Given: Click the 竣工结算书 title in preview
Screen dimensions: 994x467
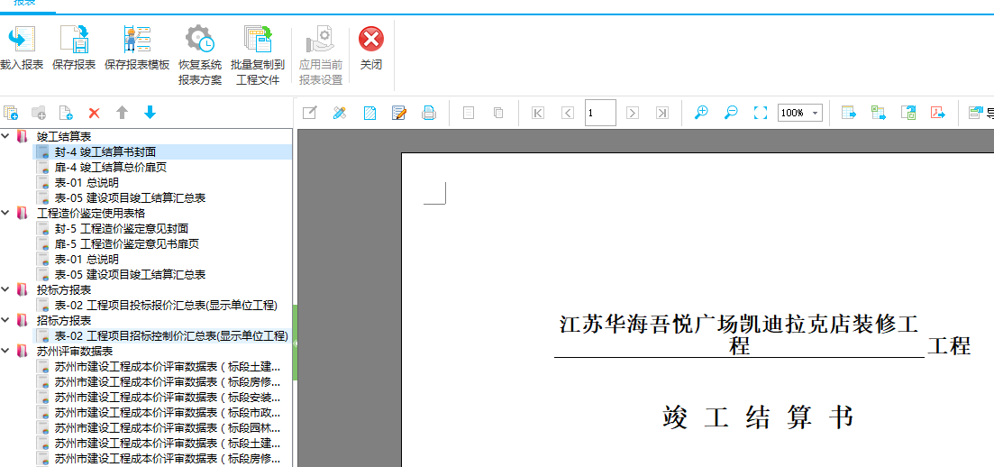Looking at the screenshot, I should (758, 417).
